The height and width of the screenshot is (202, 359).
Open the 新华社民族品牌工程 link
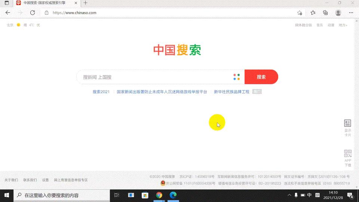pyautogui.click(x=231, y=92)
